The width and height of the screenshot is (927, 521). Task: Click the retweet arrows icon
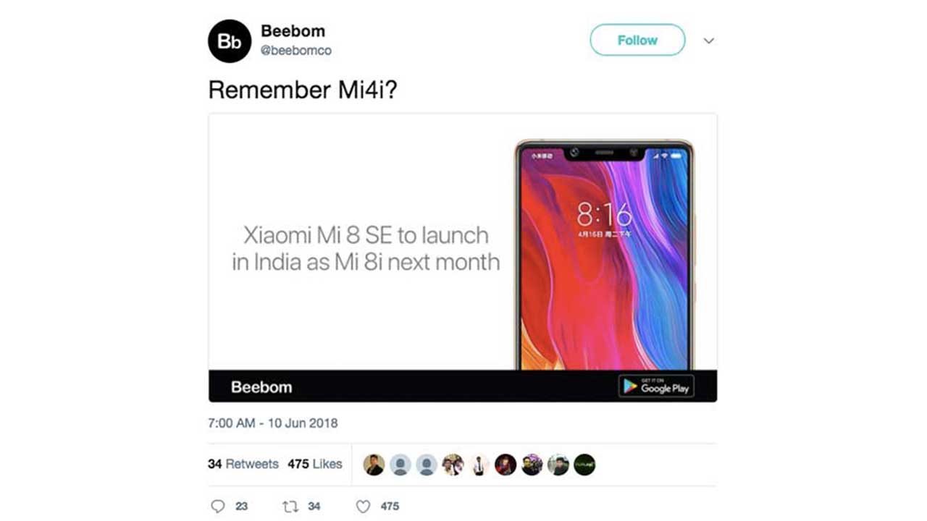click(x=290, y=506)
